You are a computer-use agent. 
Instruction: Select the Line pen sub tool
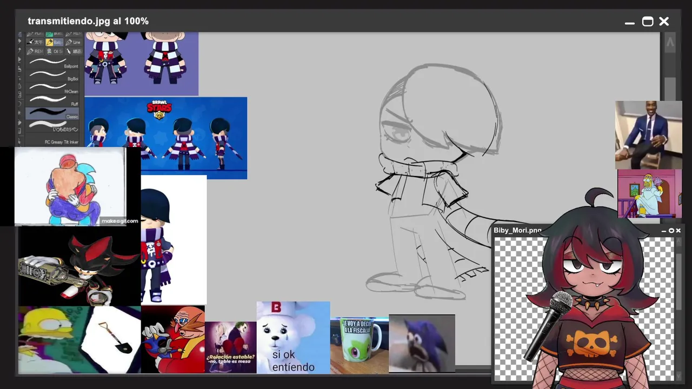pyautogui.click(x=73, y=42)
